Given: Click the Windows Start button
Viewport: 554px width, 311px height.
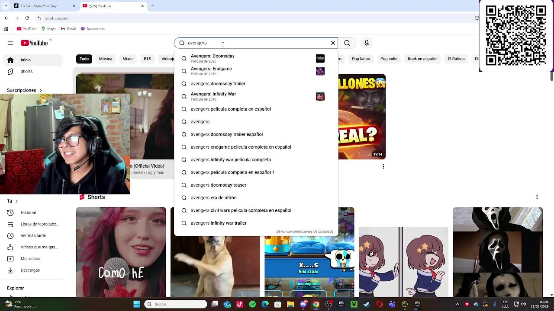Looking at the screenshot, I should pos(137,304).
